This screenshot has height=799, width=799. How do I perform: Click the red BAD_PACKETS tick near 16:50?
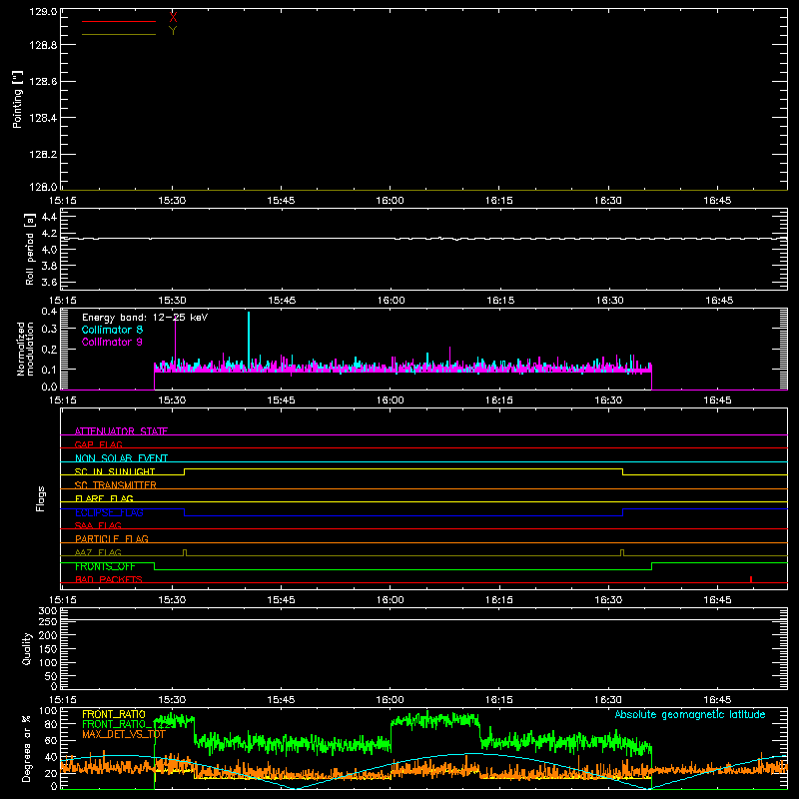751,579
